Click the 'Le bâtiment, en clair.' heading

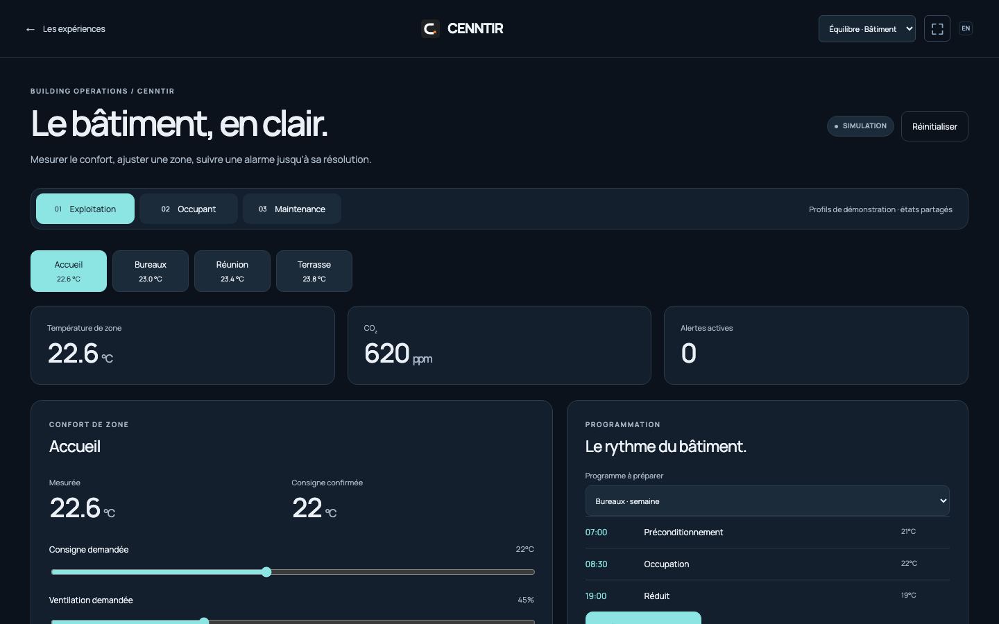(179, 124)
